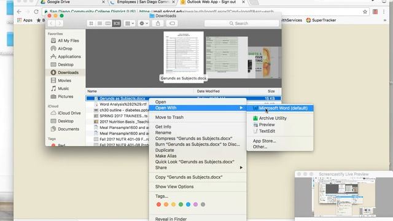
Task: Choose Rename from context menu
Action: pyautogui.click(x=198, y=133)
